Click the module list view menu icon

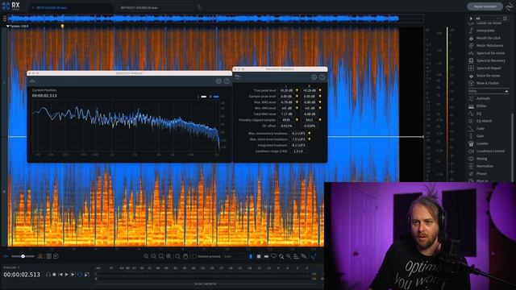[x=506, y=19]
